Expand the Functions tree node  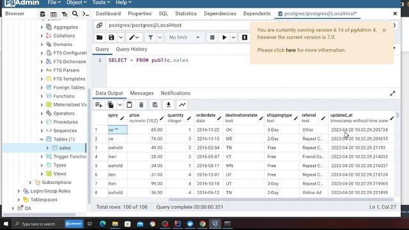point(42,96)
